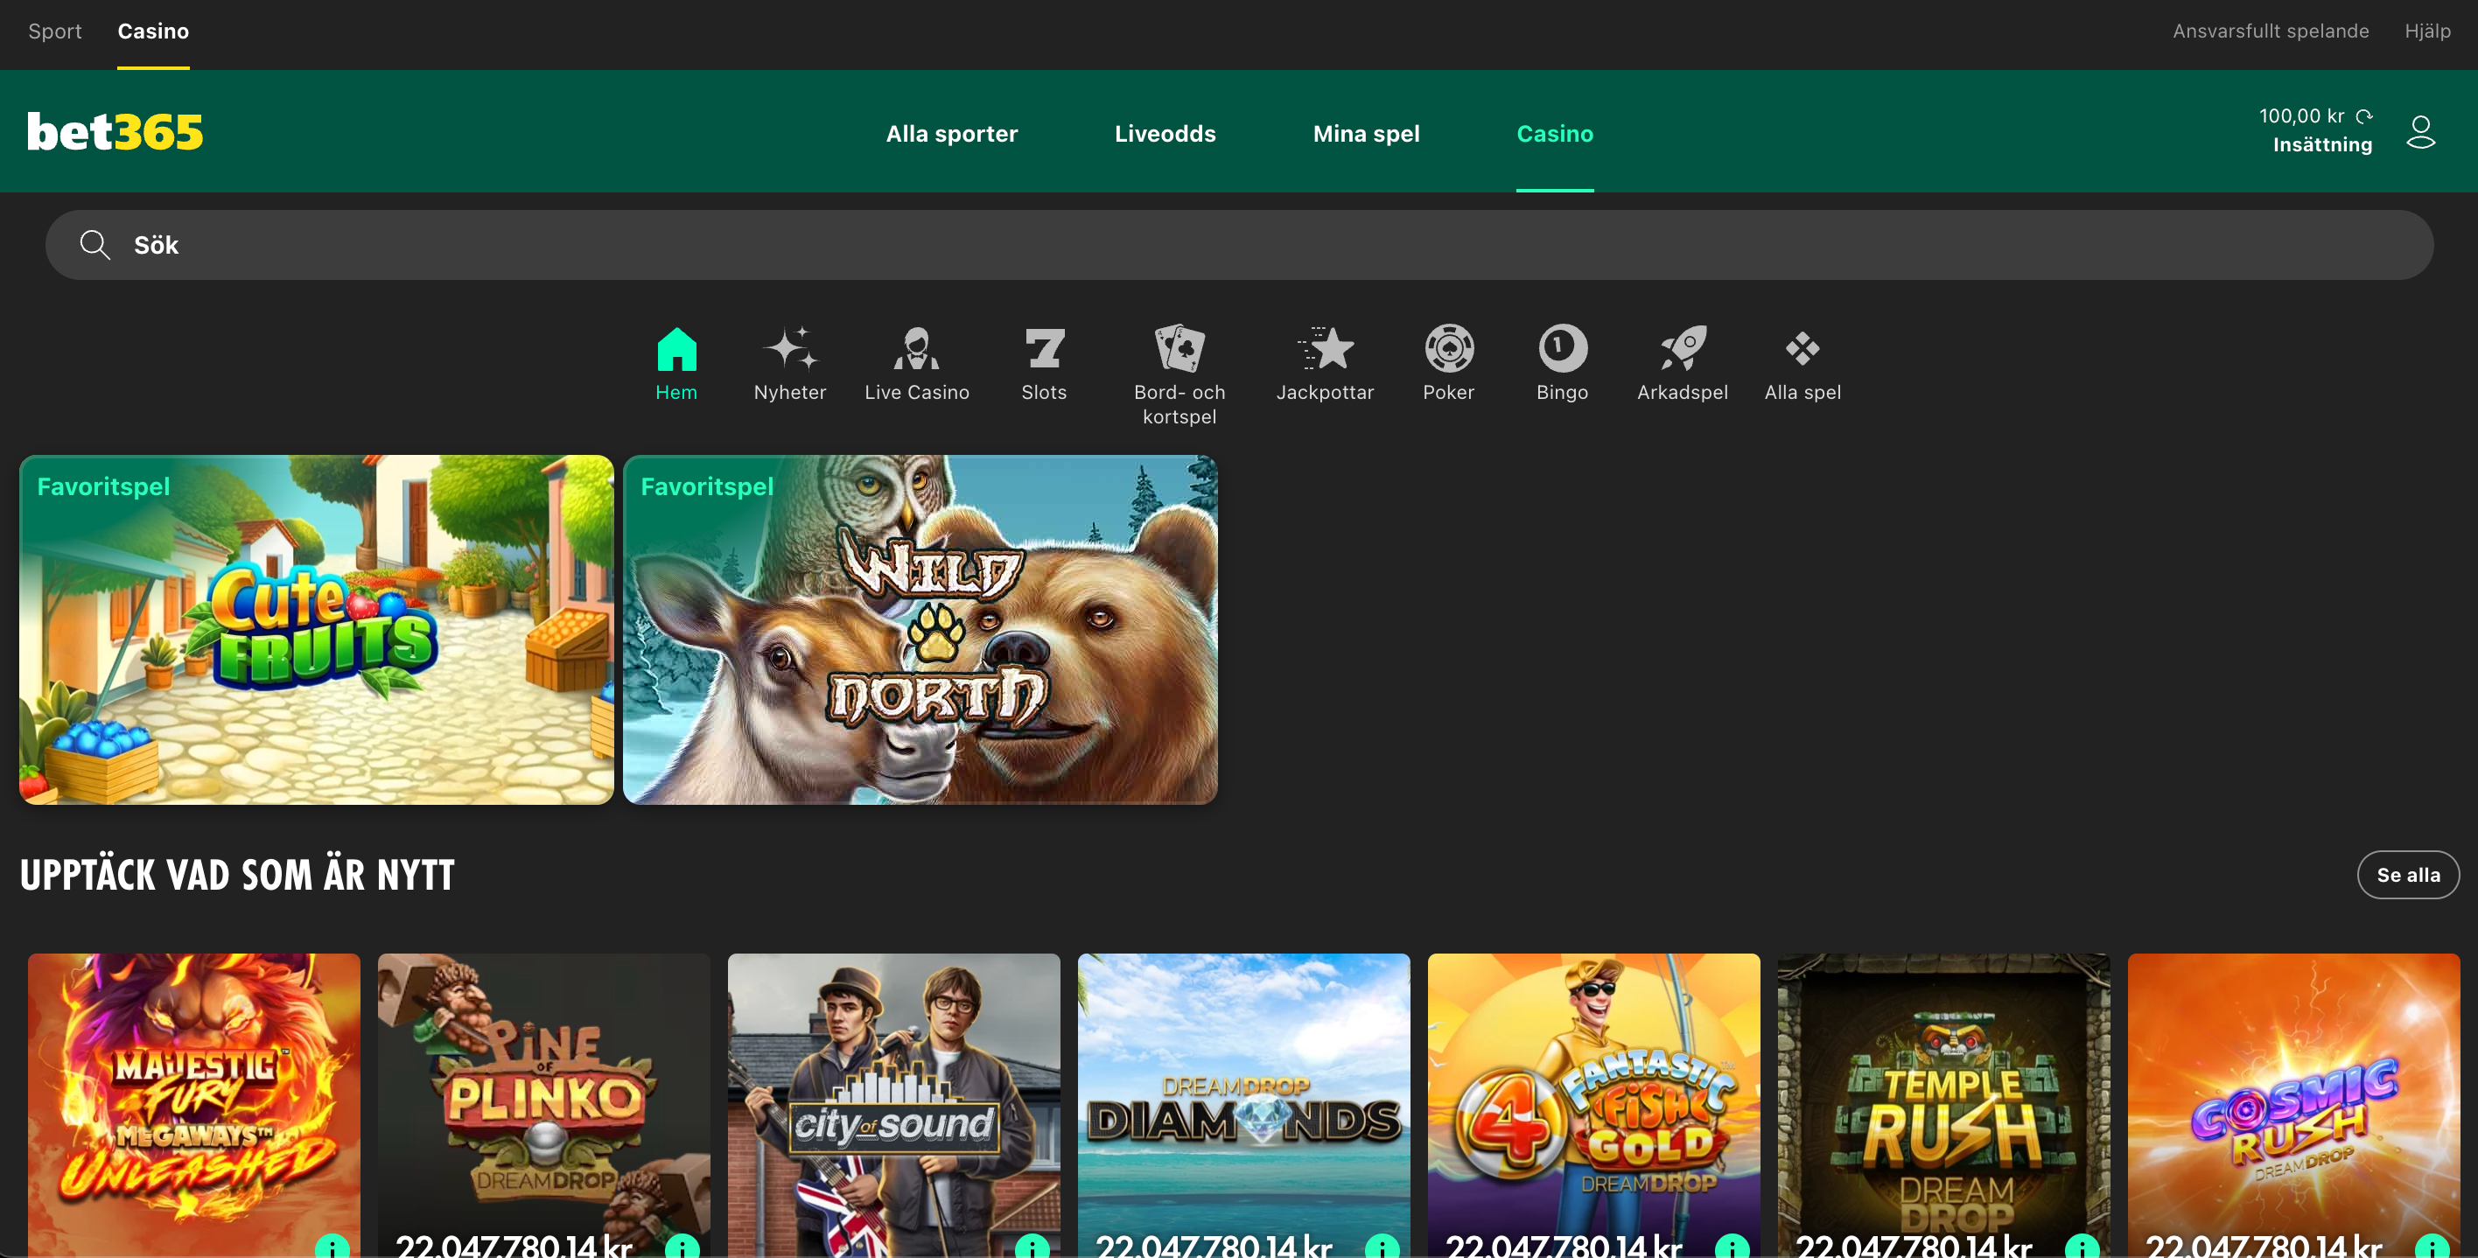Open Bord- och kortspel cards icon

coord(1179,348)
